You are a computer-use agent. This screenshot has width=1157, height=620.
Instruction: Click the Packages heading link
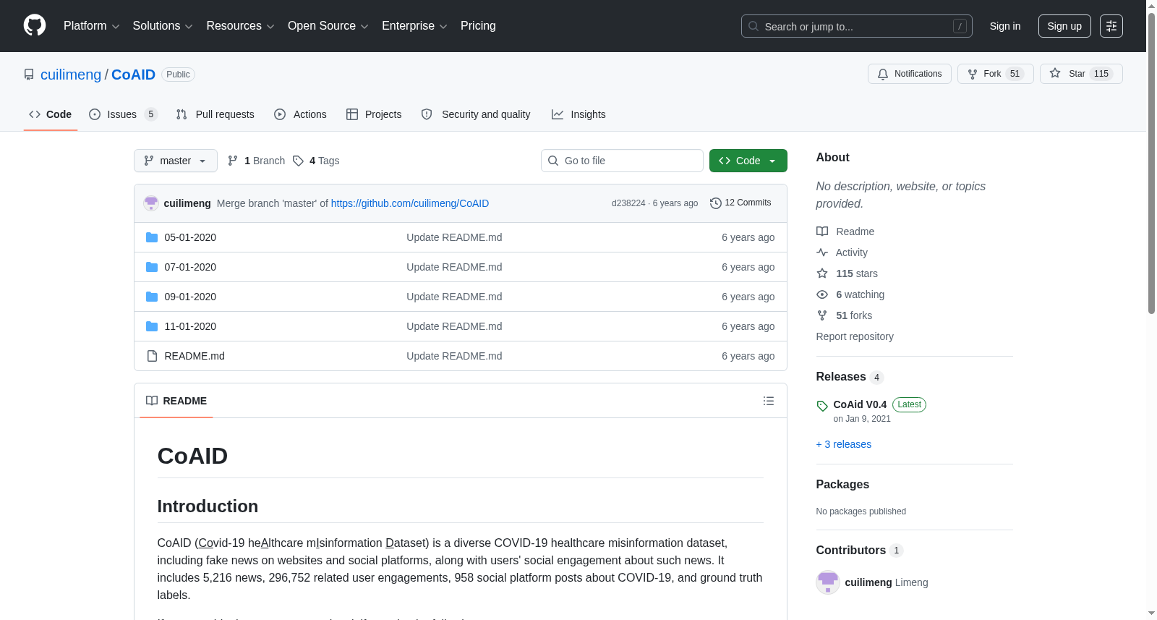(x=842, y=485)
